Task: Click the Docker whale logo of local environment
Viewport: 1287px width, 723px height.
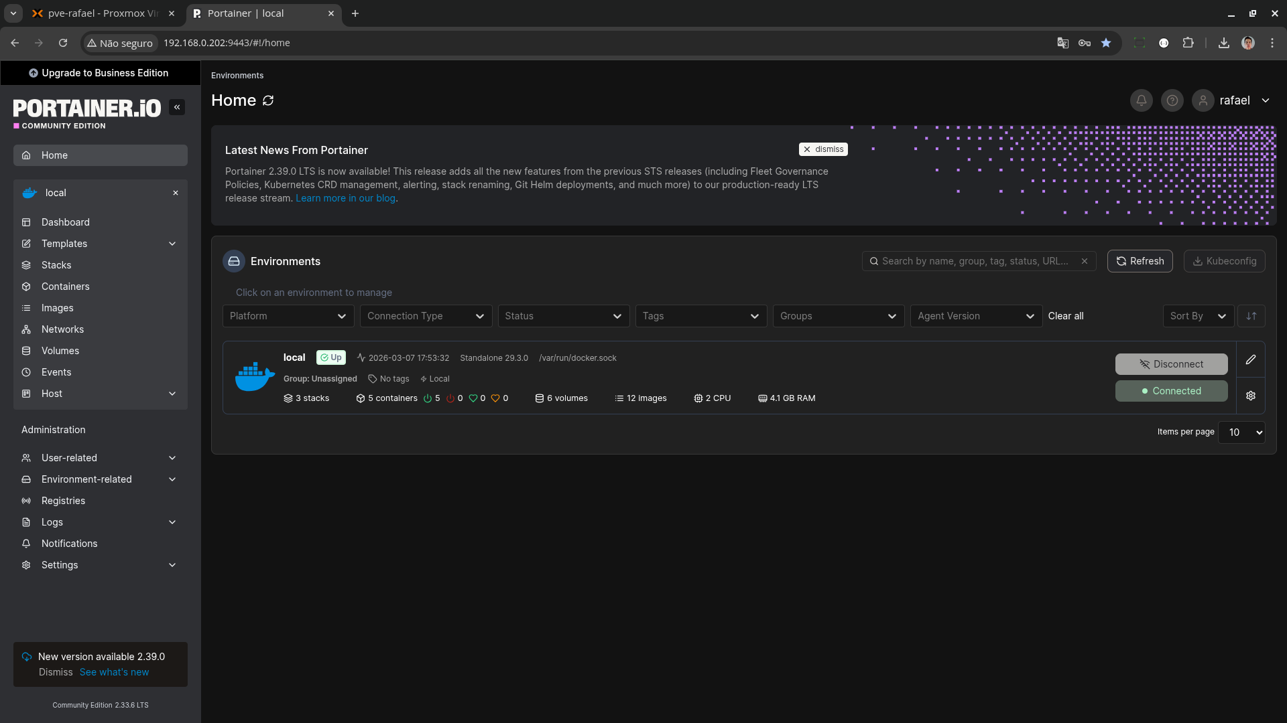Action: [255, 377]
